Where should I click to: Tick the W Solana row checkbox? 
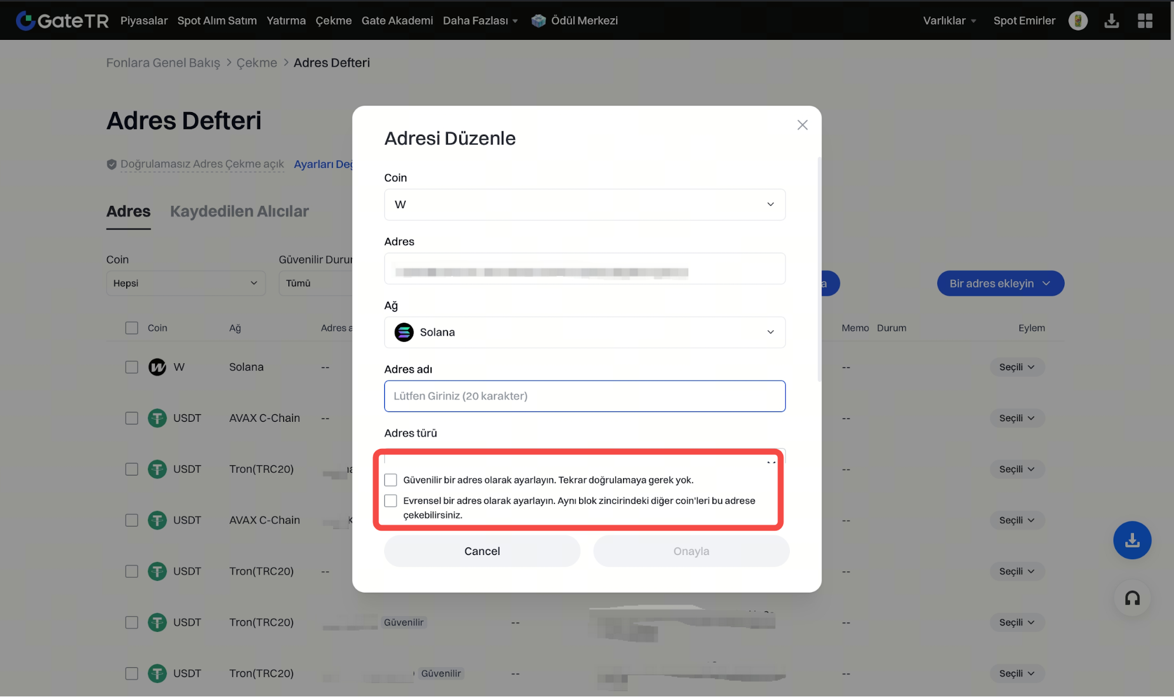click(x=132, y=367)
